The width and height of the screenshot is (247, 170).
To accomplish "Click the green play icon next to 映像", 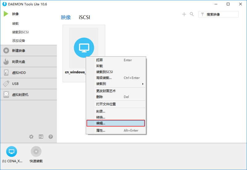I will coord(6,14).
